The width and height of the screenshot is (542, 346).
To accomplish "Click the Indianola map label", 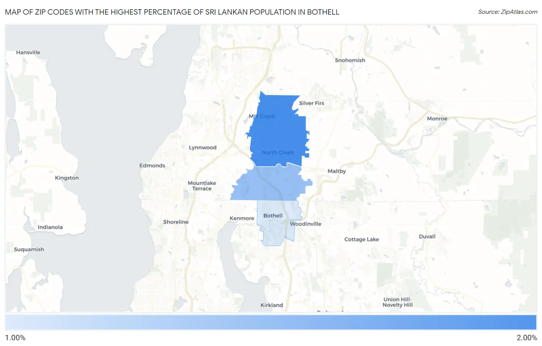I will coord(50,227).
